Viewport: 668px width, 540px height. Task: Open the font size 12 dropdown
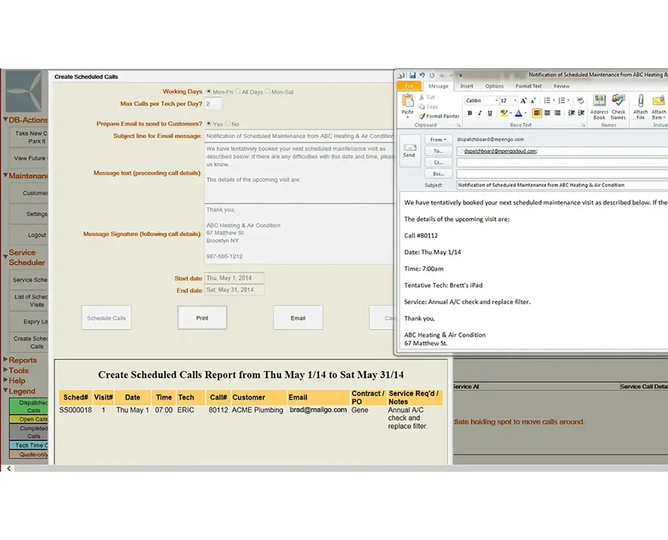(x=515, y=100)
